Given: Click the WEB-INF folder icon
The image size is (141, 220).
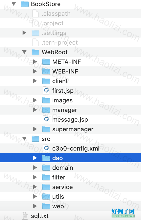Looking at the screenshot, I should (x=46, y=71).
